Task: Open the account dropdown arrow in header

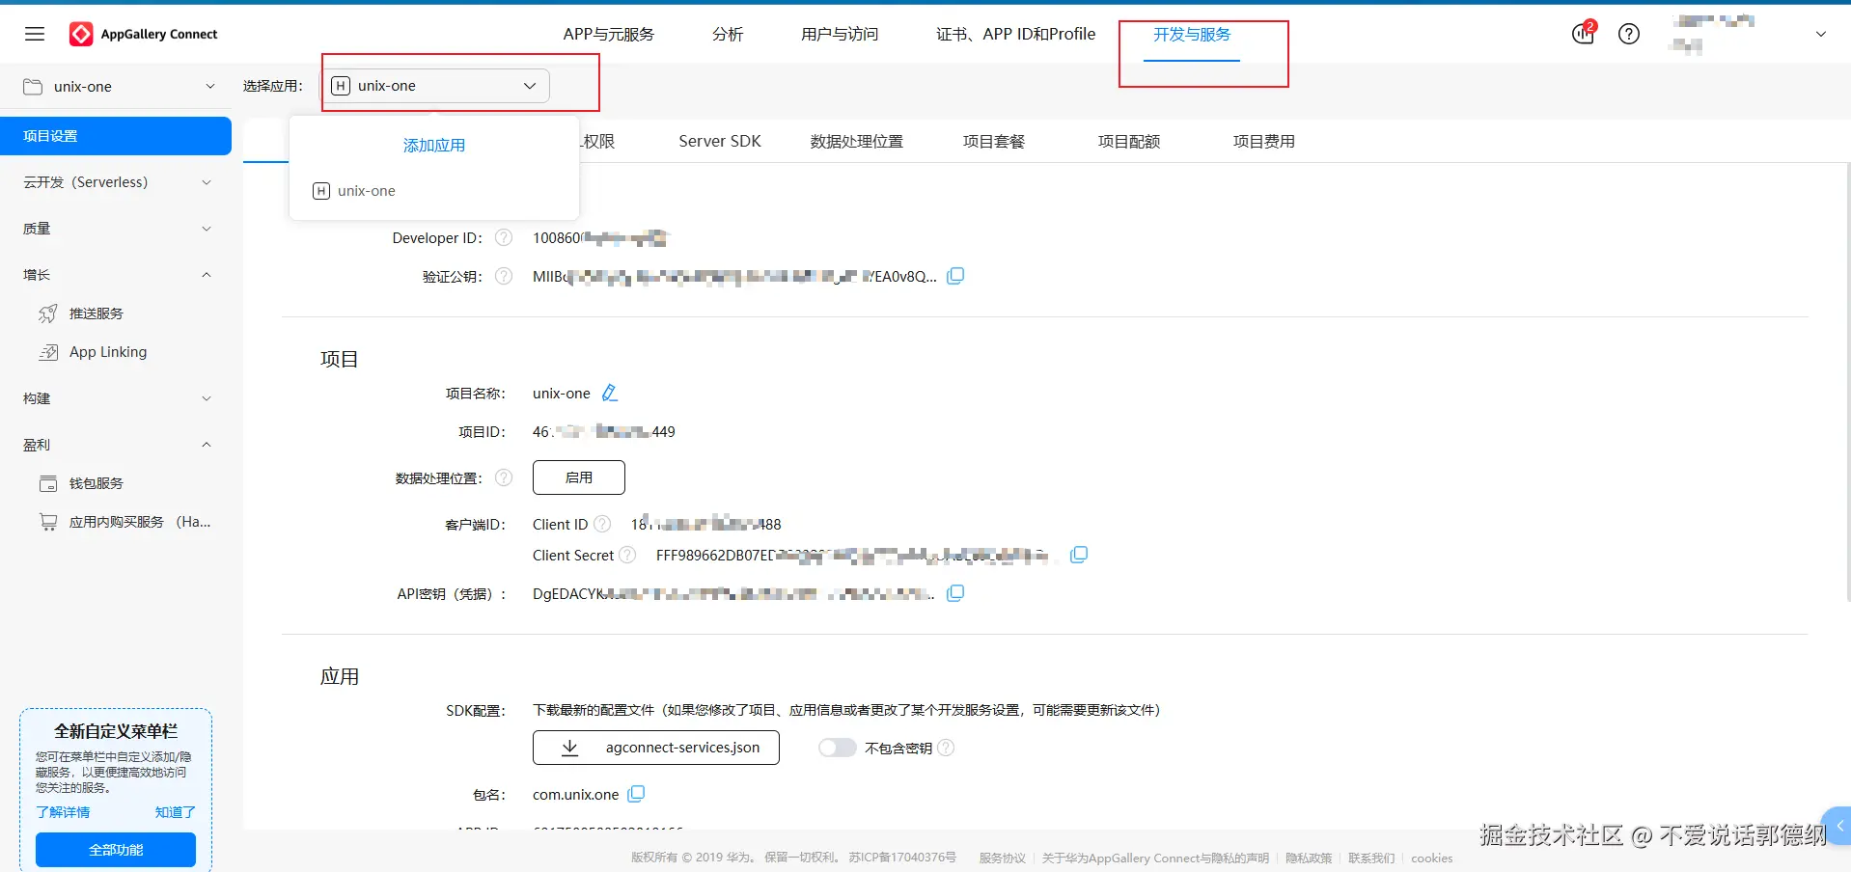Action: coord(1821,34)
